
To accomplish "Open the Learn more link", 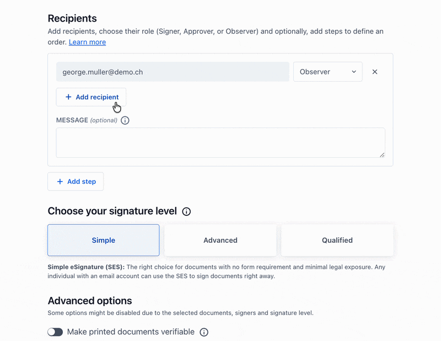I will pyautogui.click(x=87, y=42).
